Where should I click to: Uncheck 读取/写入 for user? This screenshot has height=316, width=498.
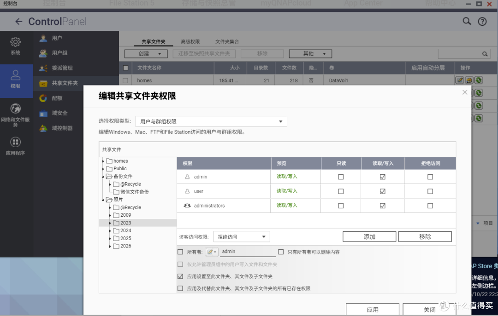(382, 191)
